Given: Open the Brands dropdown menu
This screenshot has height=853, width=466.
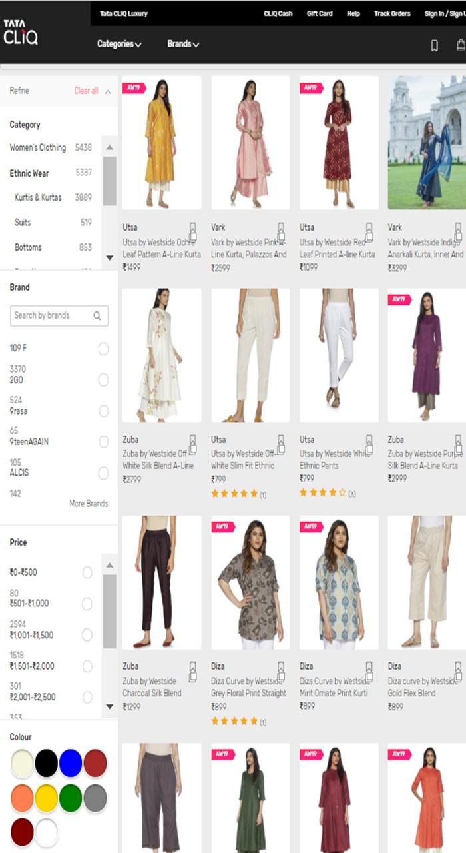Looking at the screenshot, I should click(183, 44).
